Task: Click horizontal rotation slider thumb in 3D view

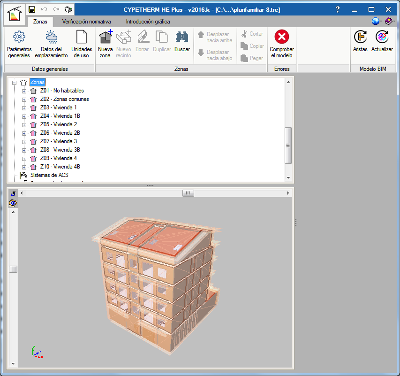Action: pos(188,193)
